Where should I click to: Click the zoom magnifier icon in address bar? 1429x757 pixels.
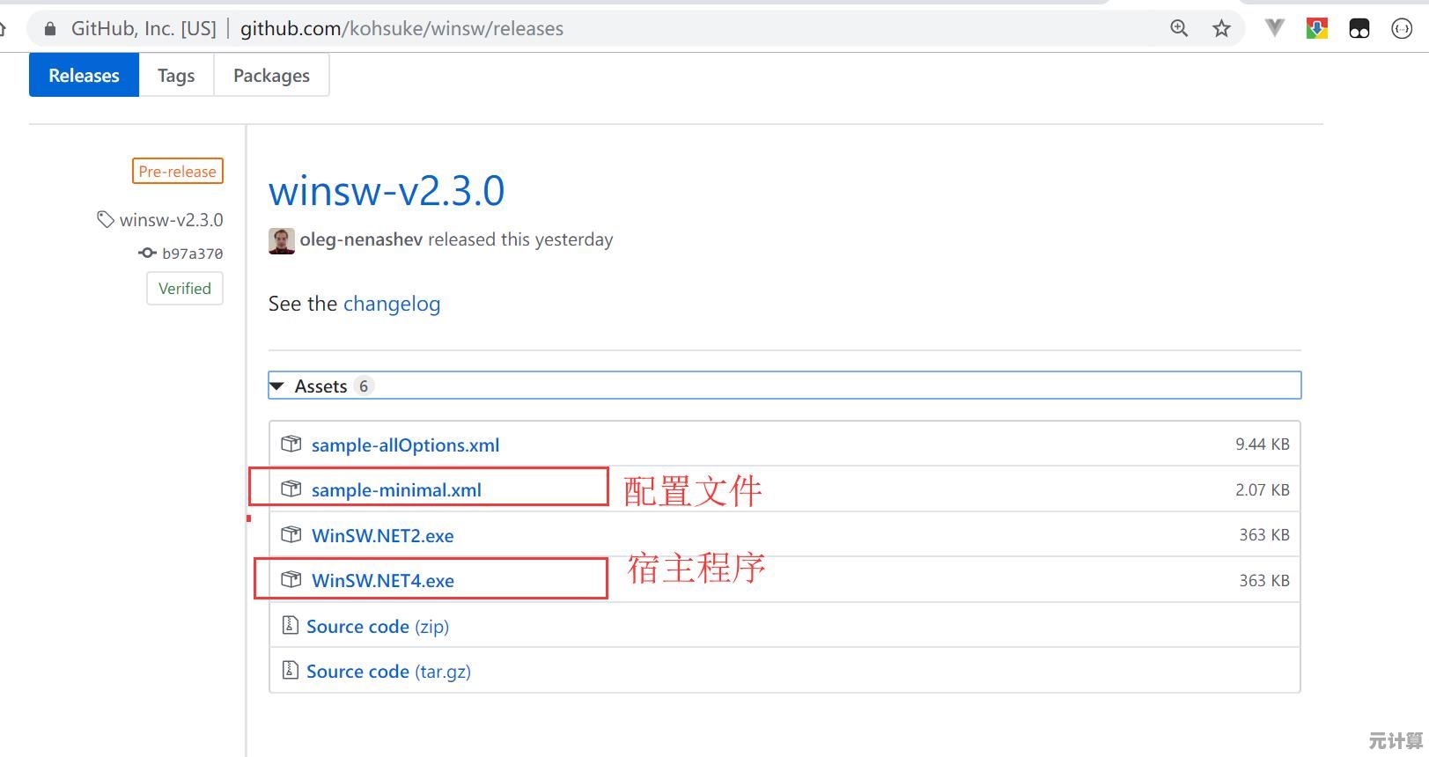pos(1179,28)
